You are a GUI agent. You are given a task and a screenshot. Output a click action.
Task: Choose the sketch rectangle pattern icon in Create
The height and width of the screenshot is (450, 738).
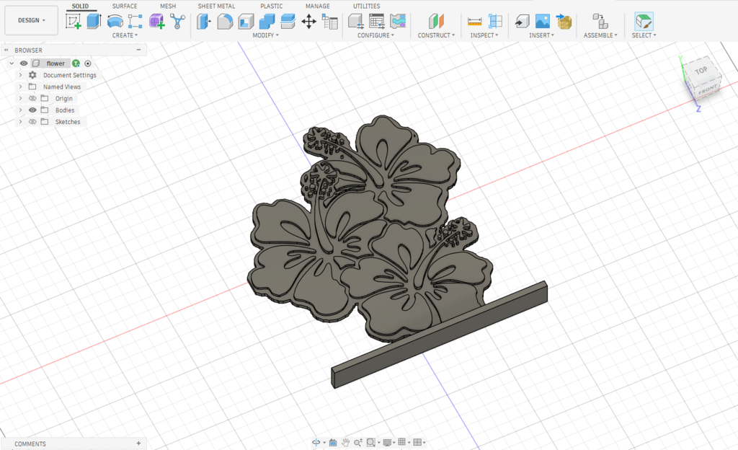135,21
